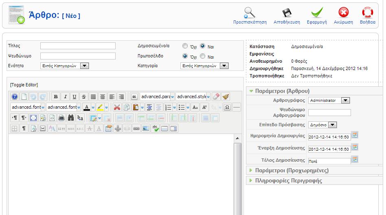Click the Ψευδώνυμο input field
386x215 pixels.
pyautogui.click(x=78, y=56)
